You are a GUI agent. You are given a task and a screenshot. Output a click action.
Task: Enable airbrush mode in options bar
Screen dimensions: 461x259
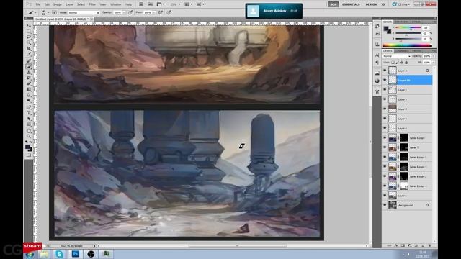click(161, 13)
